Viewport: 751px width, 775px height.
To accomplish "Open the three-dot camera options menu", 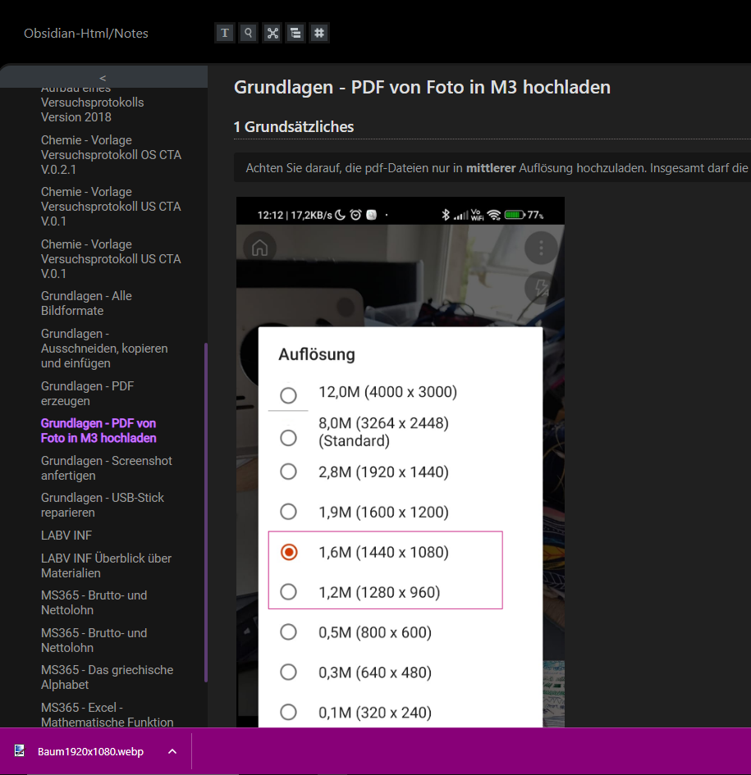I will [x=541, y=248].
